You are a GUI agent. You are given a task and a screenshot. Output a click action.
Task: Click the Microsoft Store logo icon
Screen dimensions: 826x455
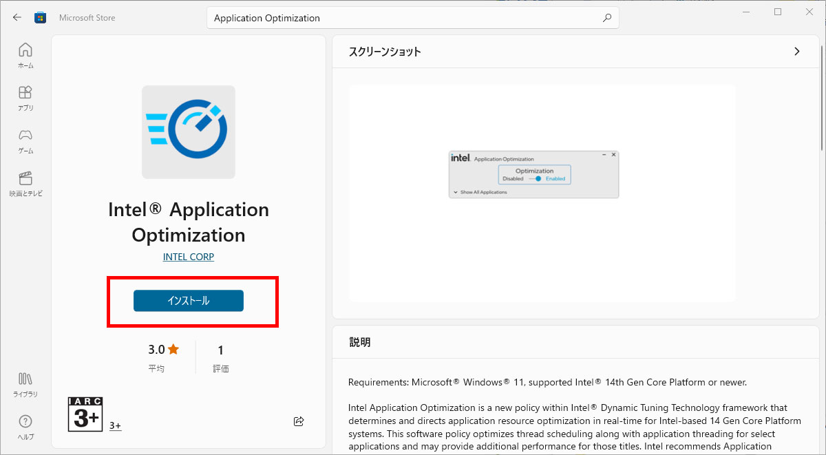pos(41,18)
